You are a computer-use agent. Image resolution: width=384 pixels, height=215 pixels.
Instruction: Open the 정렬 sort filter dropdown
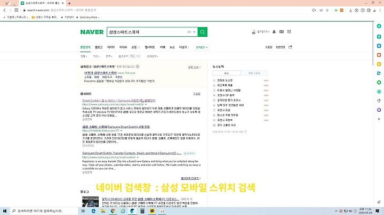point(84,56)
